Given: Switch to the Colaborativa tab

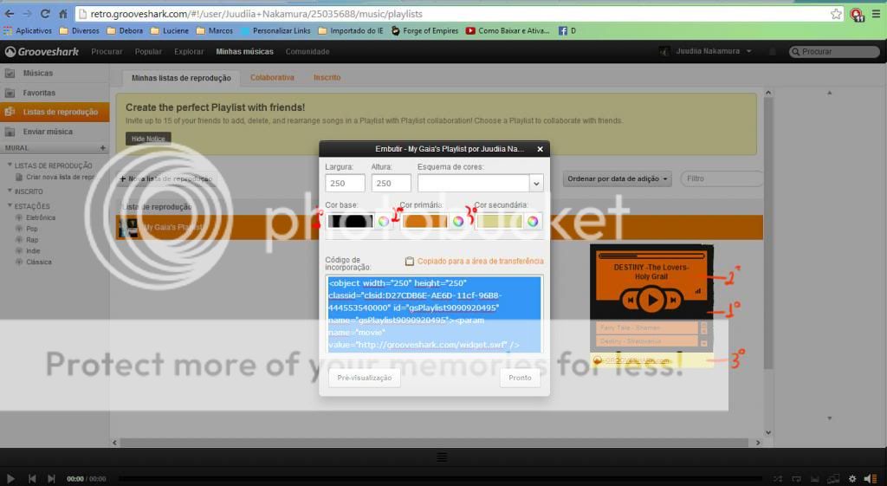Looking at the screenshot, I should point(272,77).
